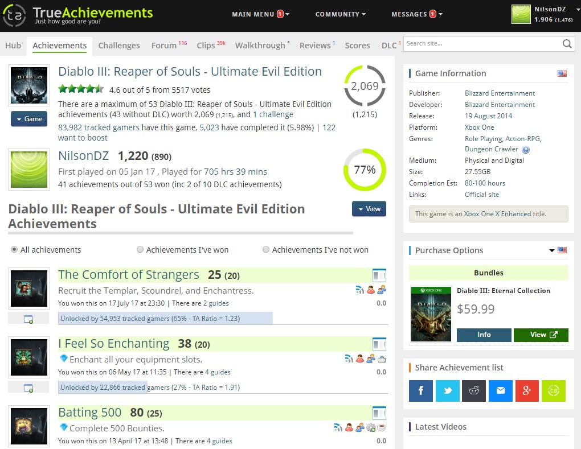
Task: Select the All achievements radio button
Action: 14,250
